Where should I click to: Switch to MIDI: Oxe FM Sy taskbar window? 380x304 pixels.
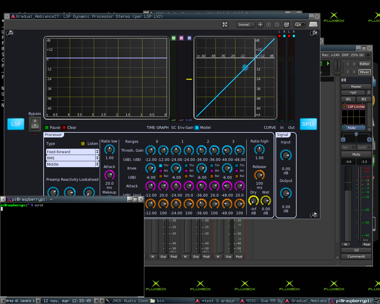tap(262, 301)
